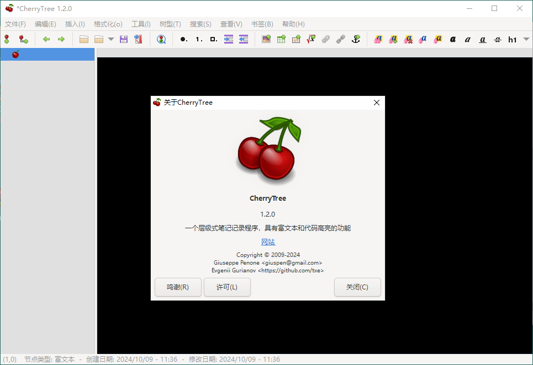This screenshot has height=365, width=533.
Task: Attach a file using the paperclip icon
Action: [326, 39]
